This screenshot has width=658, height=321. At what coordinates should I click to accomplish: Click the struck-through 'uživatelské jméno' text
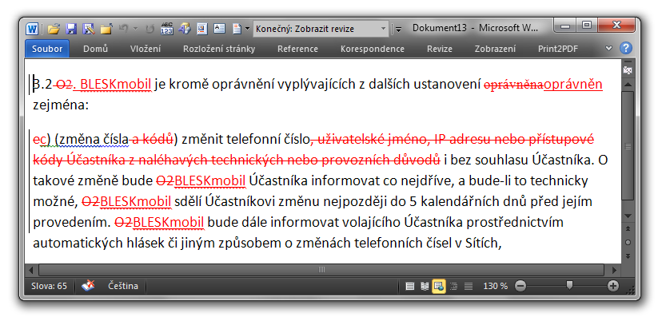point(372,139)
